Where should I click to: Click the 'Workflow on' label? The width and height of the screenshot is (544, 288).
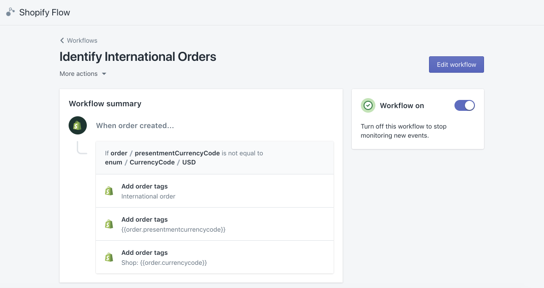click(x=402, y=106)
